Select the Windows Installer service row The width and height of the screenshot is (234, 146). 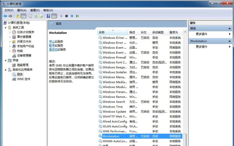[x=140, y=72]
